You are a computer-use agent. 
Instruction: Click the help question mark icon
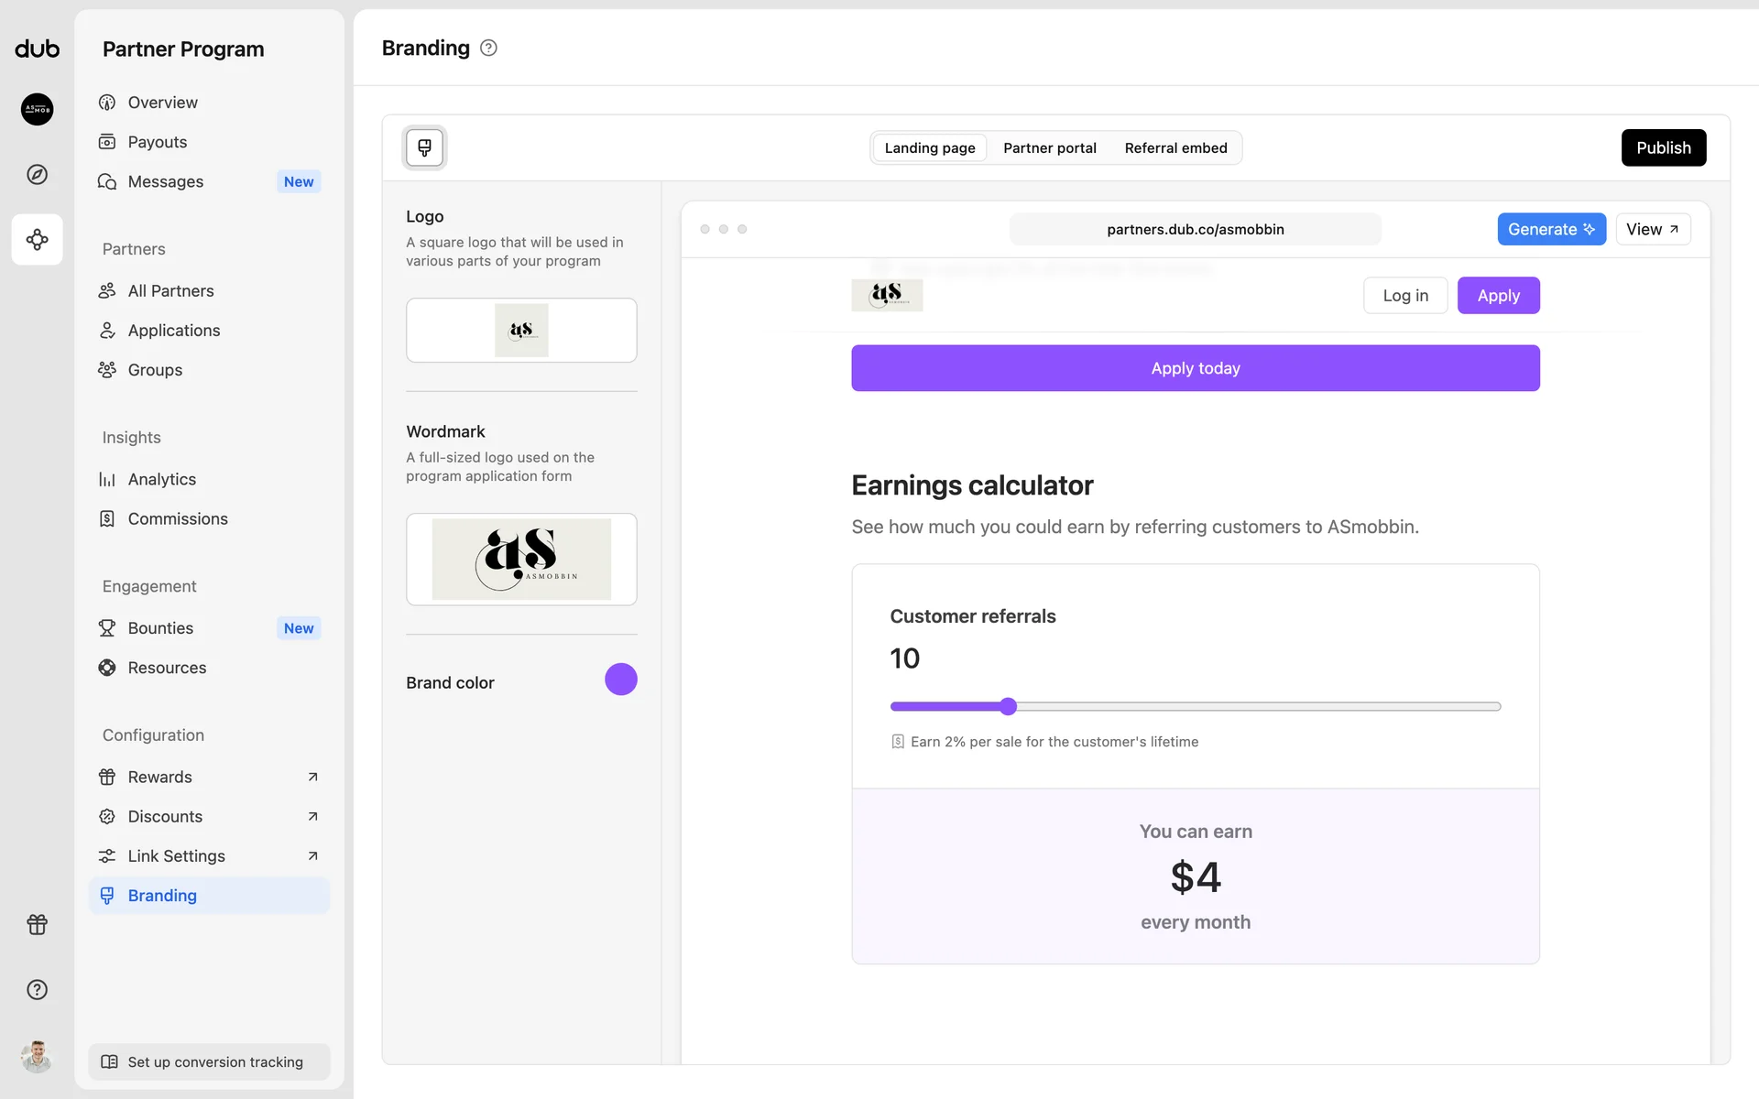click(37, 989)
